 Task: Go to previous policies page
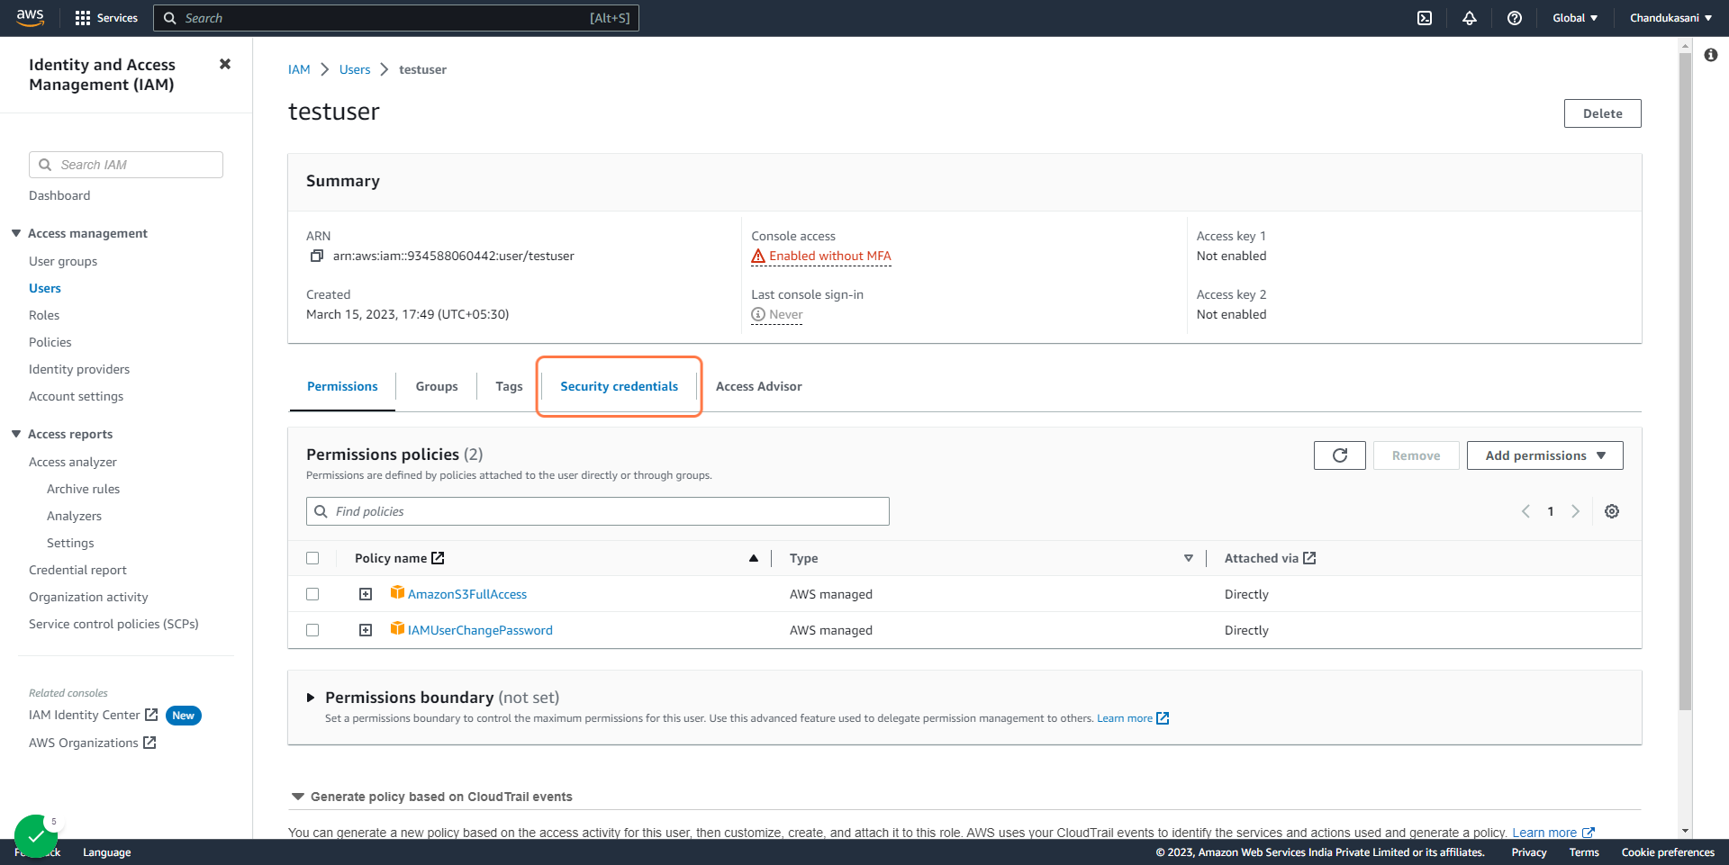tap(1525, 511)
